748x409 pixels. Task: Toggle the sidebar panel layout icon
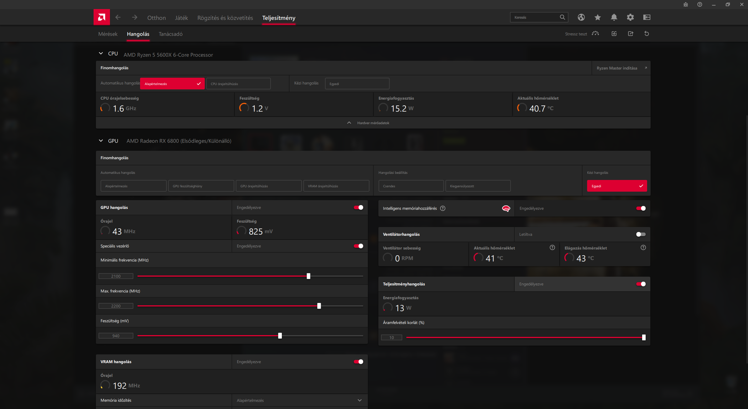click(x=647, y=17)
